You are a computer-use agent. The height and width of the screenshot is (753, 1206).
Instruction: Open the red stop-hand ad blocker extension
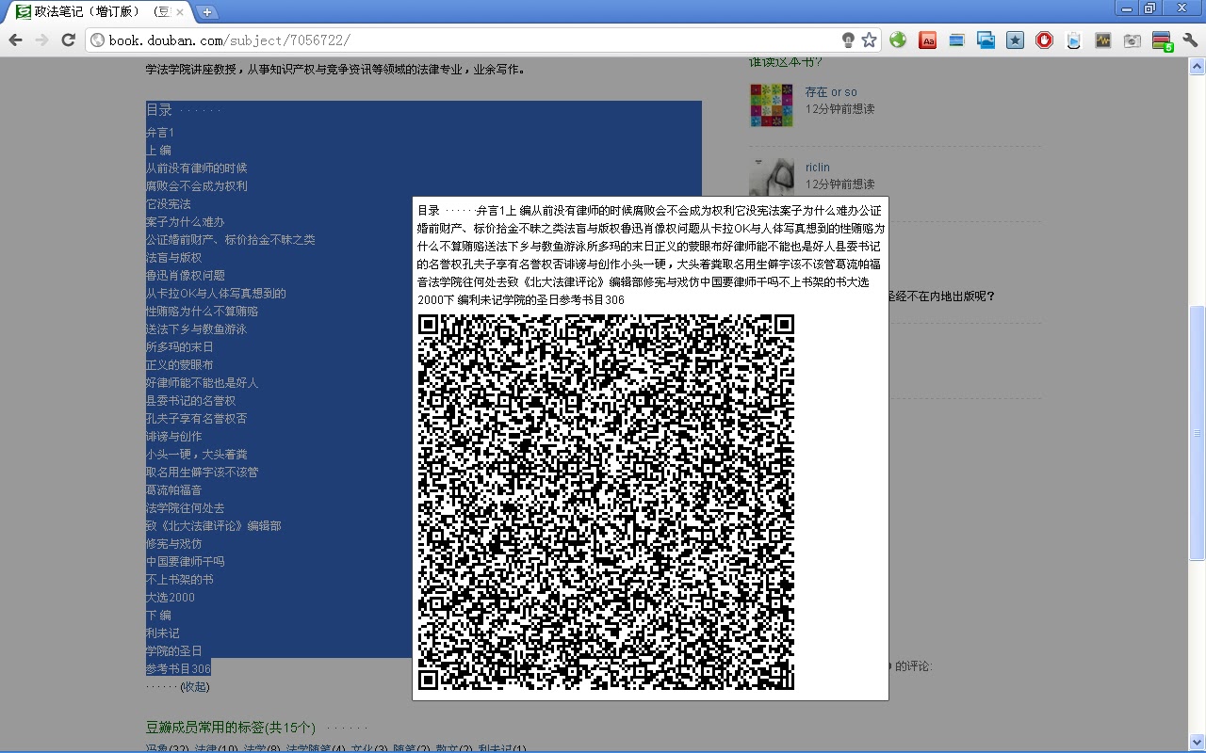tap(1044, 40)
